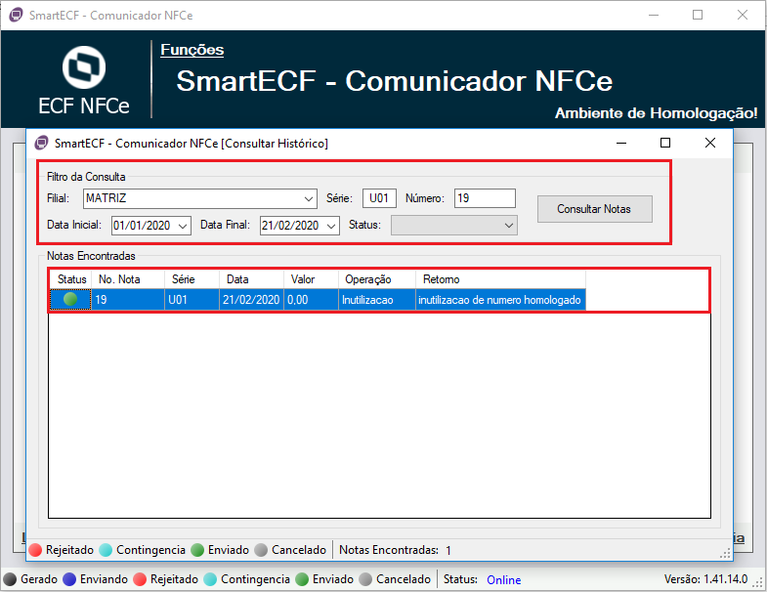Click the ECF NFCe logo
Screen dimensions: 767x592
pos(84,81)
